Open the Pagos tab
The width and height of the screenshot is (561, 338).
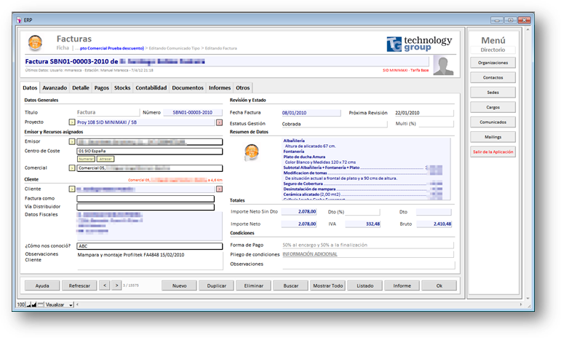tap(101, 87)
